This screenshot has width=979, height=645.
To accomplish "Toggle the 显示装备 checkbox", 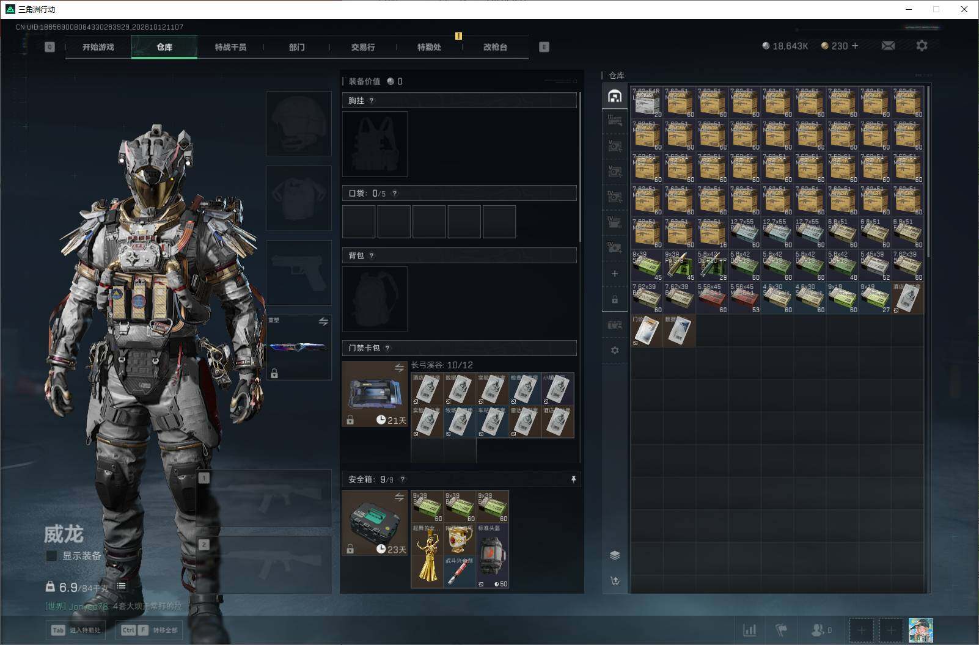I will click(52, 556).
